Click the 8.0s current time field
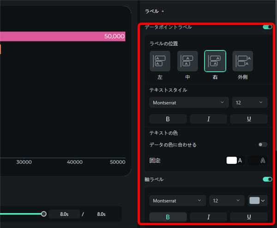The height and width of the screenshot is (228, 277). (64, 214)
